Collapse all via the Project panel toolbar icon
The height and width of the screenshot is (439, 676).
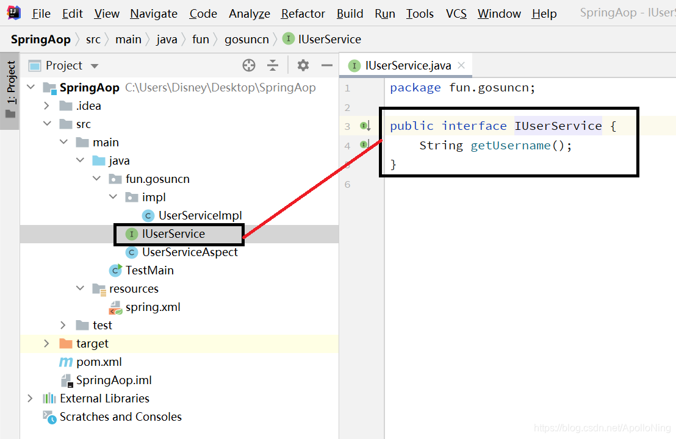point(273,65)
